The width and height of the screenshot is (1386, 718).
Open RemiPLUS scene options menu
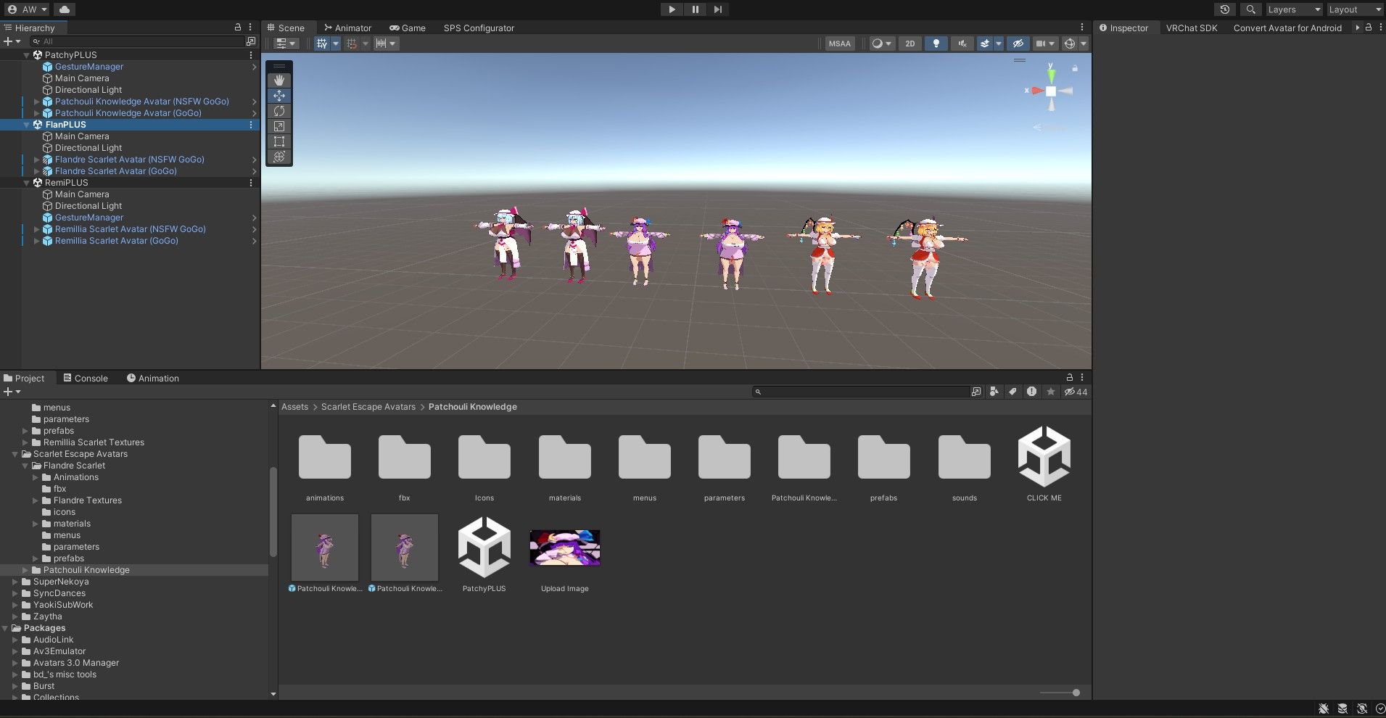click(x=251, y=183)
